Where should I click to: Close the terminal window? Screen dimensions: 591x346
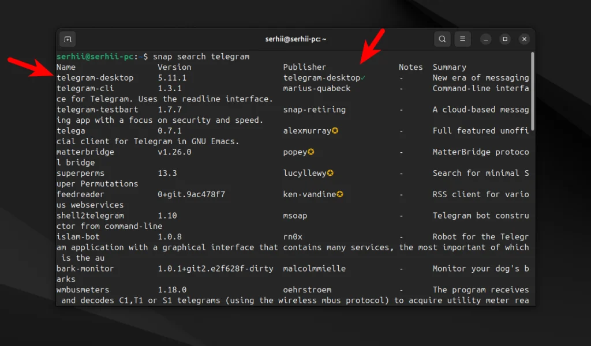coord(524,39)
